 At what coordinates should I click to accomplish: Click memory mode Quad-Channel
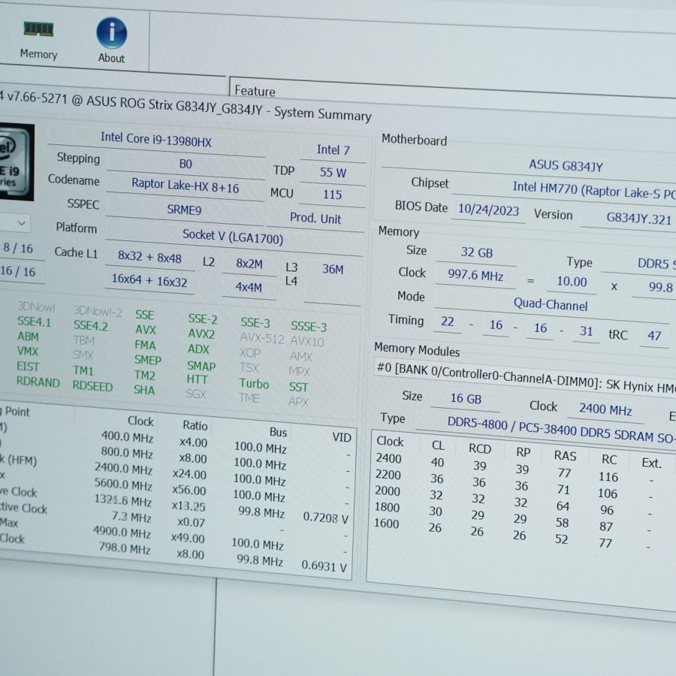(x=551, y=305)
